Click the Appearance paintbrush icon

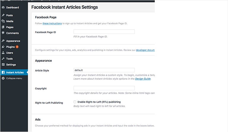coord(3,41)
